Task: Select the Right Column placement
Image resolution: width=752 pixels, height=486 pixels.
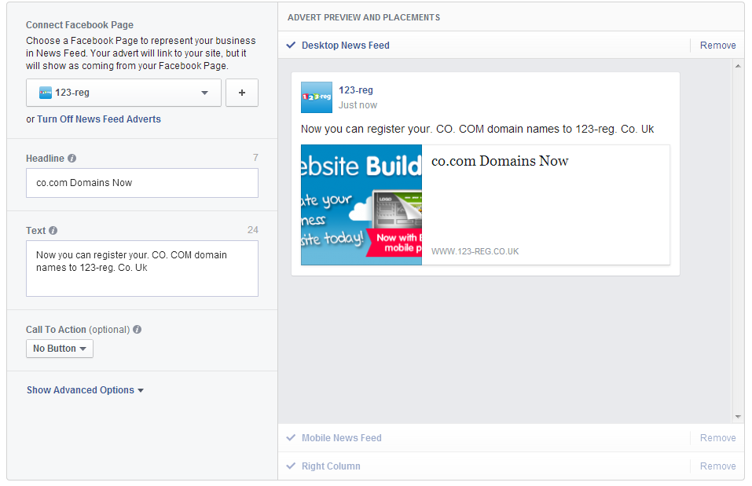Action: click(x=331, y=466)
